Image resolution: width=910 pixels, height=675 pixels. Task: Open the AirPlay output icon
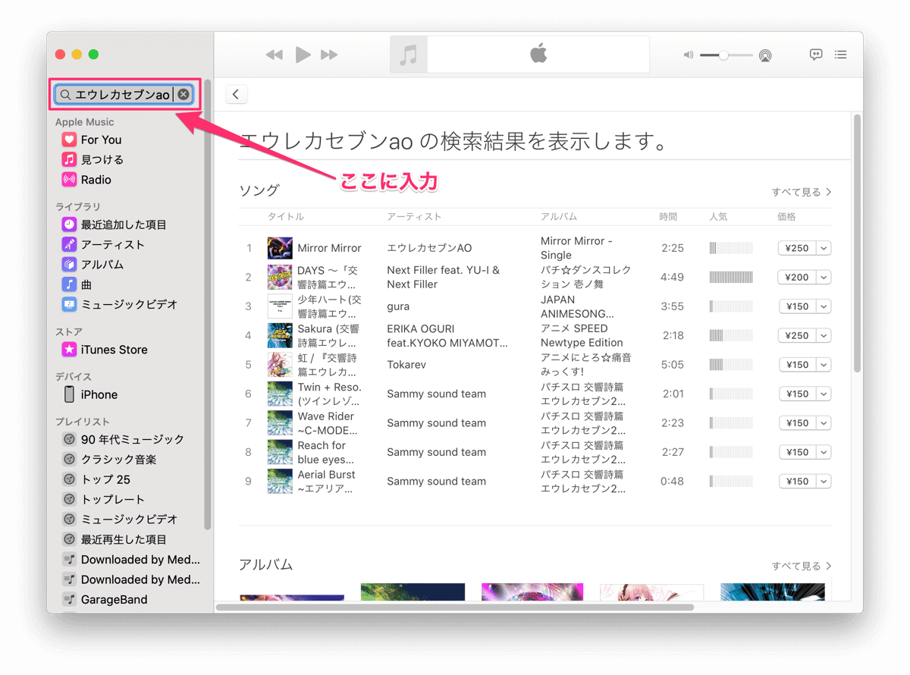coord(765,55)
